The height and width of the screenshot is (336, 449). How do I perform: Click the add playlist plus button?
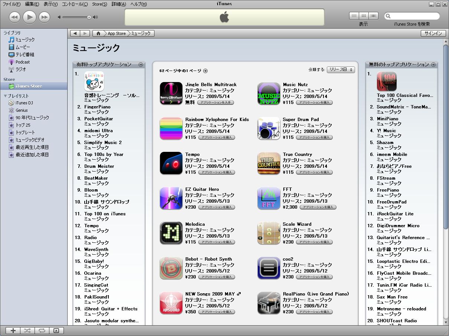click(x=13, y=330)
